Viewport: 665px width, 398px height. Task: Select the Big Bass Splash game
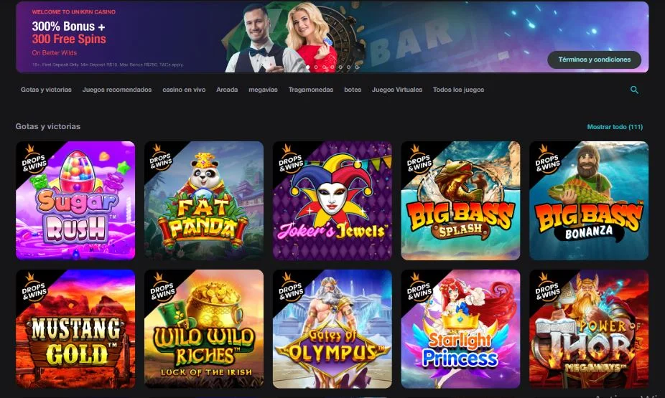pyautogui.click(x=460, y=201)
